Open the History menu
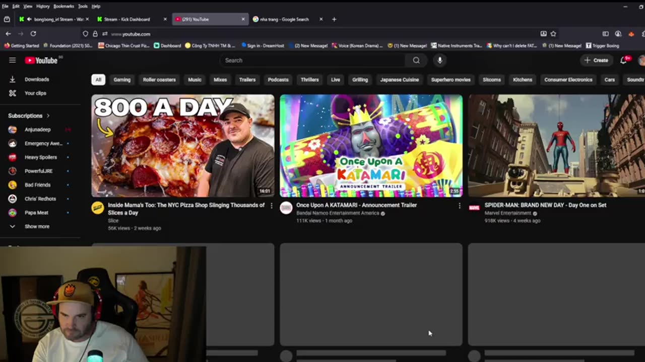 [x=43, y=6]
